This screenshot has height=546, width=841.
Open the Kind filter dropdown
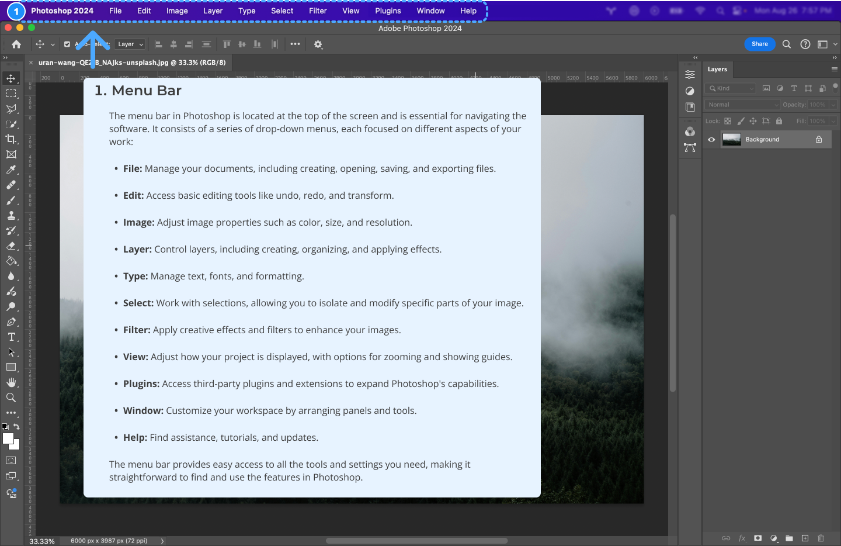pyautogui.click(x=730, y=88)
